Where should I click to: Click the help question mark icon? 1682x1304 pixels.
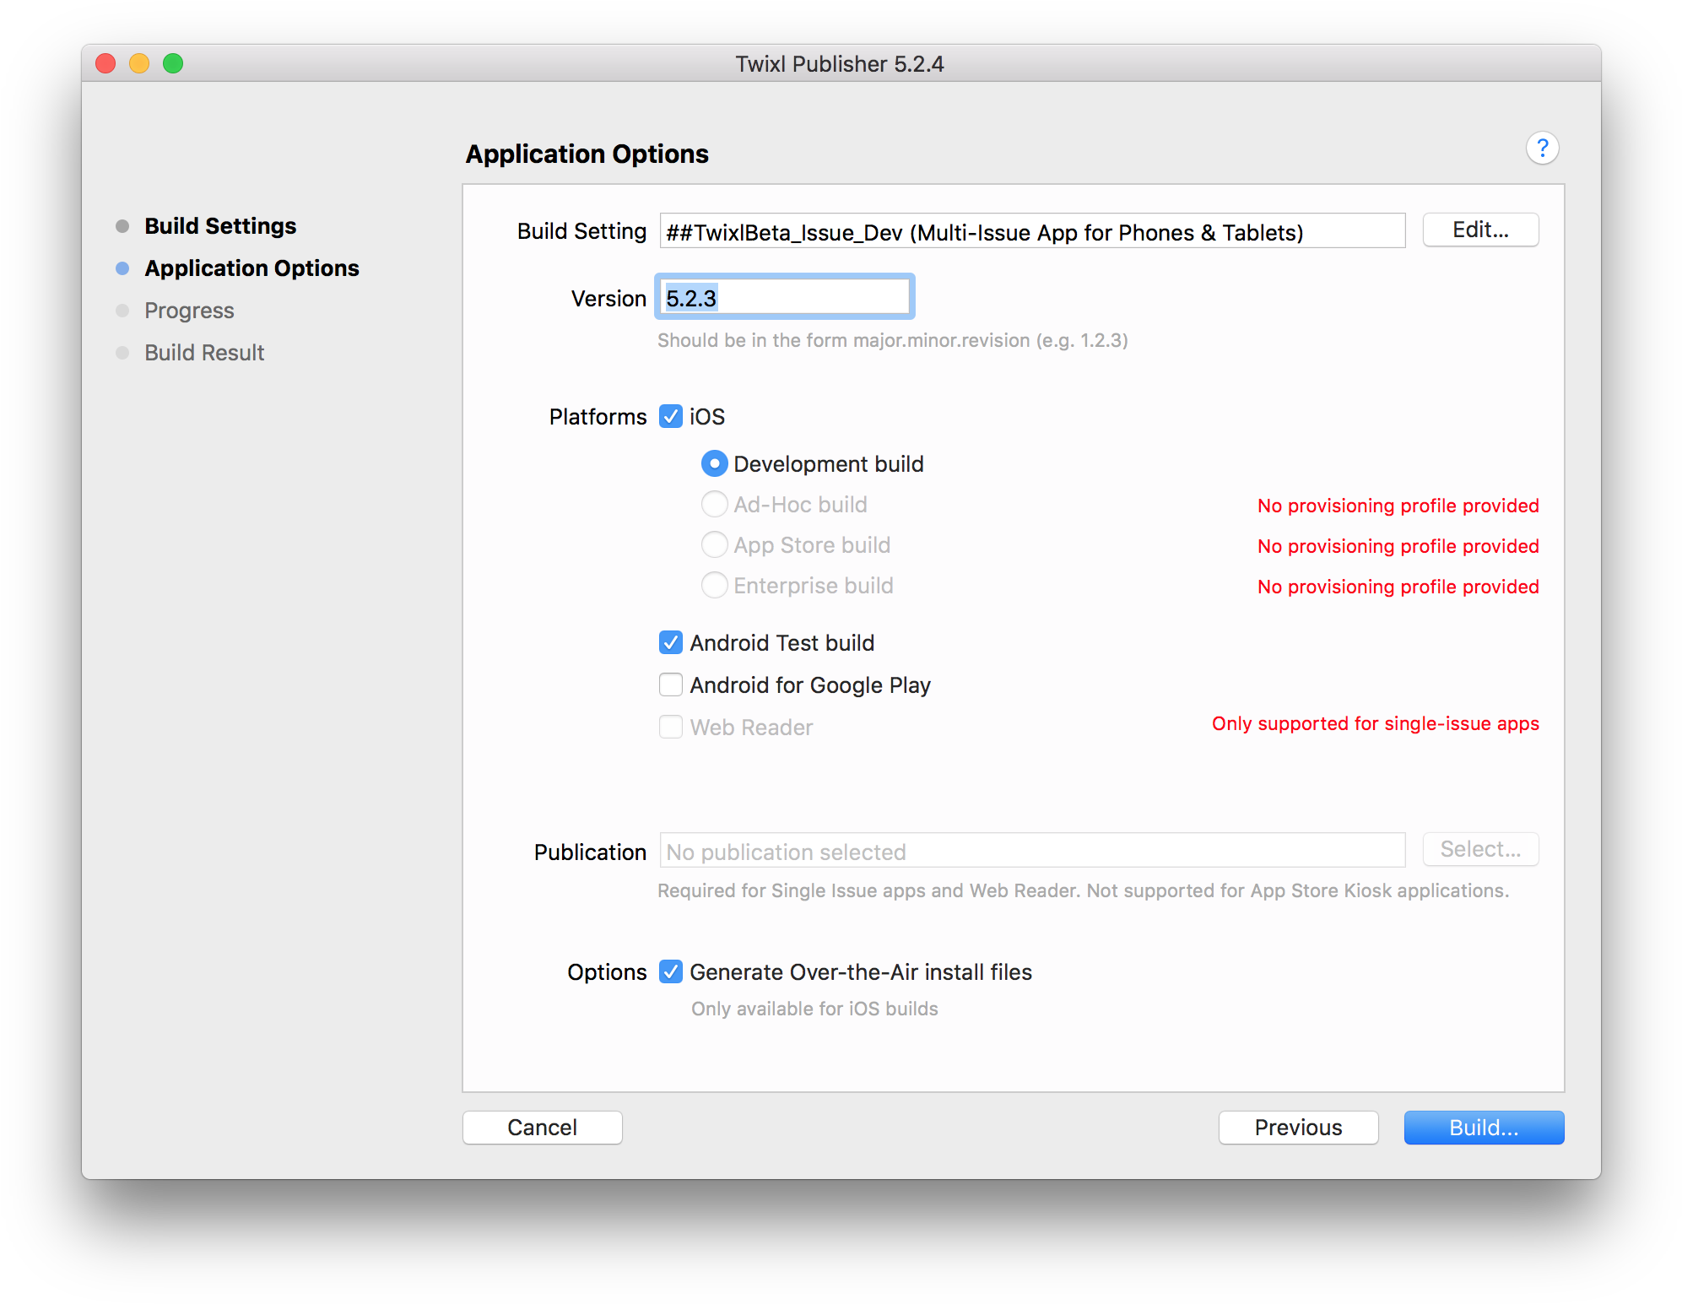click(x=1542, y=149)
